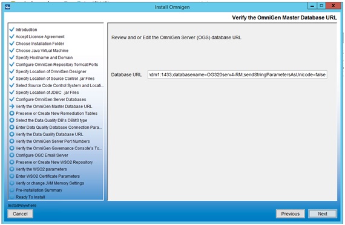Minimize the Install Omnigen window
Screen dimensions: 345x225
(312, 5)
